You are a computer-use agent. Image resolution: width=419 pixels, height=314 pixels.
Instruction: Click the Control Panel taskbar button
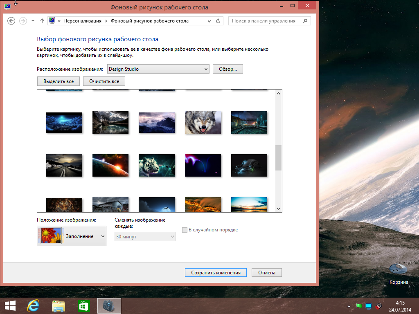pyautogui.click(x=109, y=306)
